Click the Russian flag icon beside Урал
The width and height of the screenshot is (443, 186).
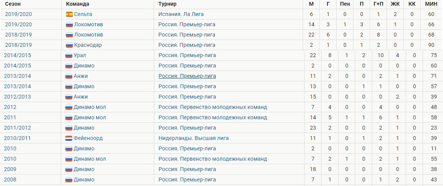coord(69,56)
